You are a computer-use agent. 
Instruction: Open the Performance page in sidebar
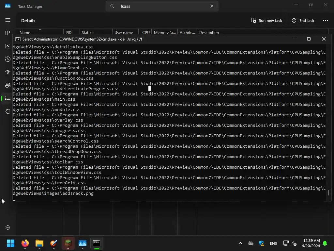click(x=8, y=46)
